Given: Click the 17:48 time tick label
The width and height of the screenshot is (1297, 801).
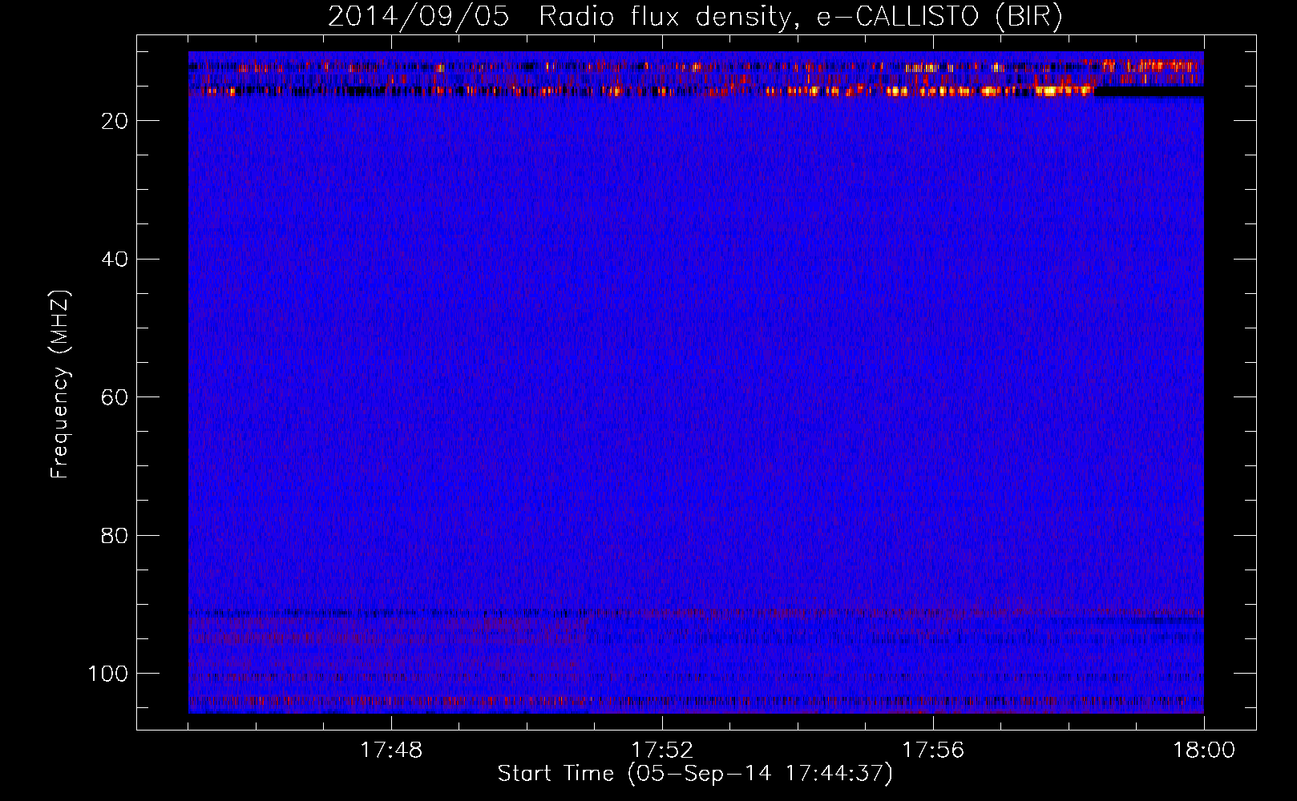Looking at the screenshot, I should [391, 751].
